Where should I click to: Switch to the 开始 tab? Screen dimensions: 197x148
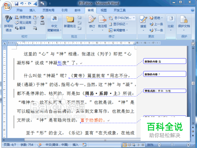coord(19,10)
